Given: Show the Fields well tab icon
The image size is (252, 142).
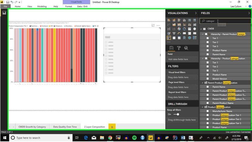Looking at the screenshot, I should (x=171, y=48).
